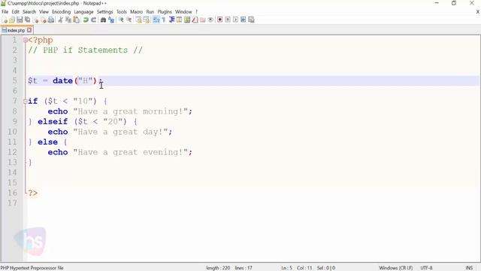Toggle show all characters
This screenshot has width=481, height=271.
(x=164, y=20)
